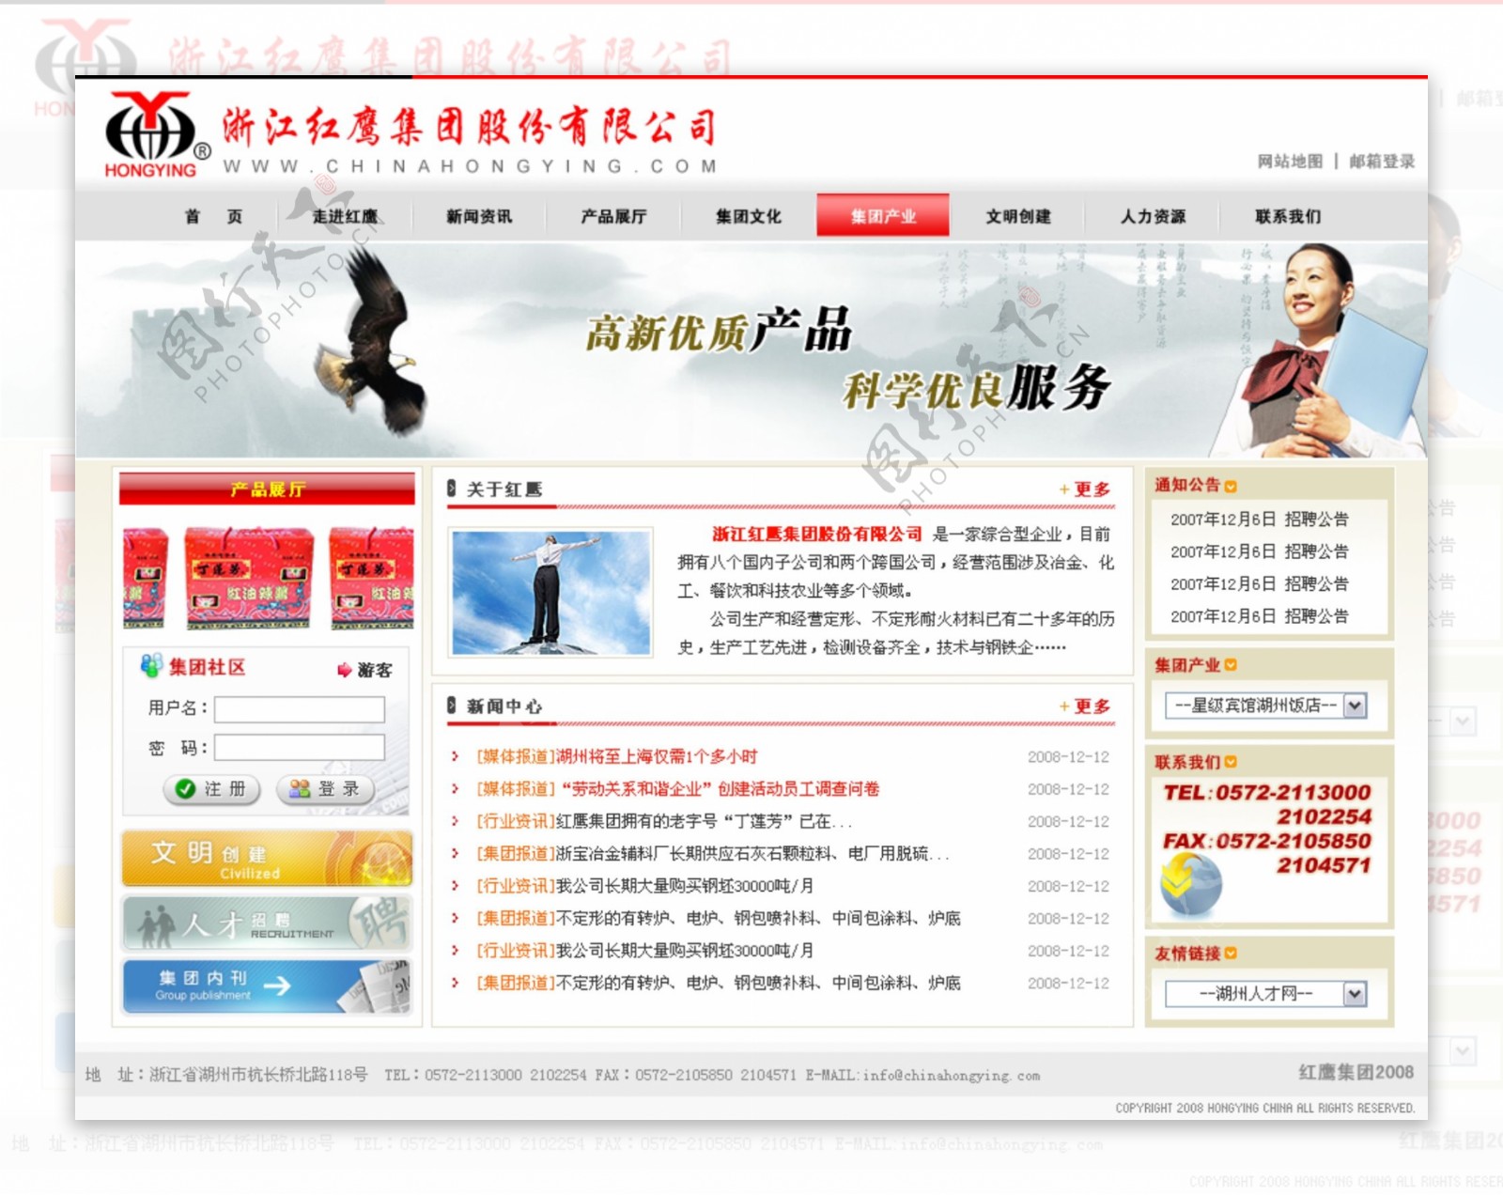
Task: Click into the 密码 password field
Action: pyautogui.click(x=300, y=748)
